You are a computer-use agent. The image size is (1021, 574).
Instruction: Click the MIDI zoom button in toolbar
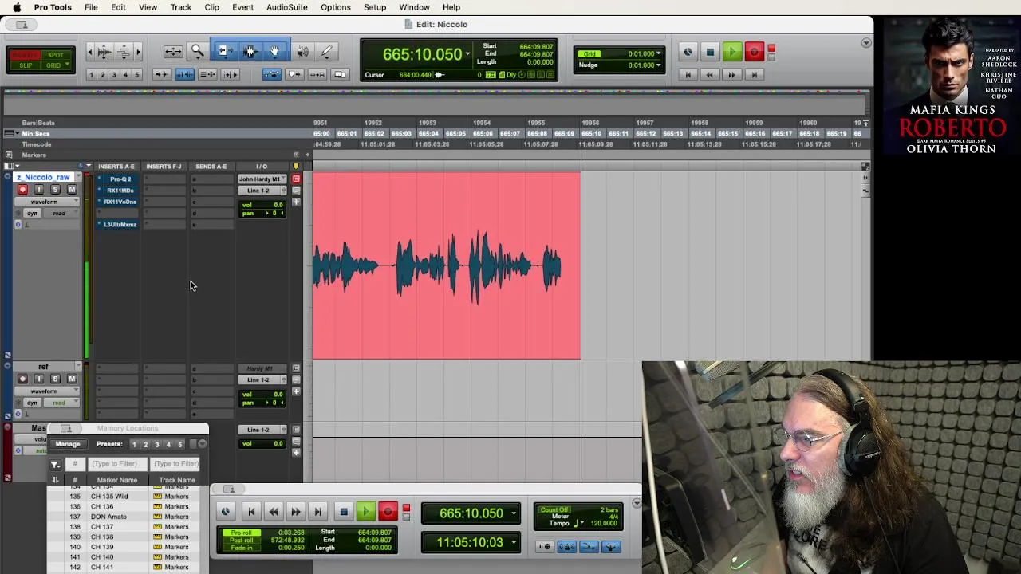(x=124, y=52)
